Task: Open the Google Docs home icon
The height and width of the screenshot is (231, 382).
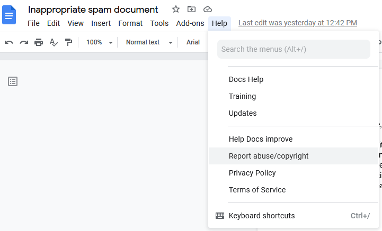Action: tap(9, 15)
